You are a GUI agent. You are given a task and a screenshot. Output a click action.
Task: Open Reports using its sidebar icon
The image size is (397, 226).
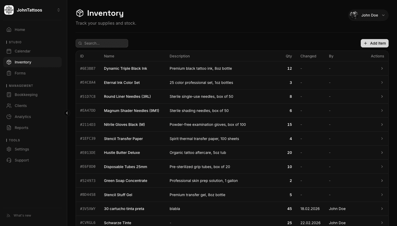click(x=9, y=128)
